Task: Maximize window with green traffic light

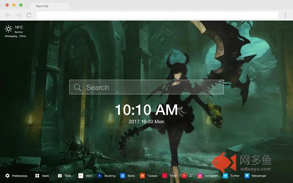Action: (21, 5)
